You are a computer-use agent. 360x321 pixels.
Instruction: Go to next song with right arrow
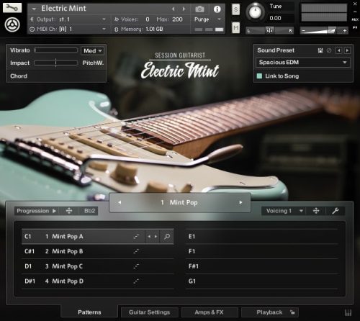tap(240, 202)
